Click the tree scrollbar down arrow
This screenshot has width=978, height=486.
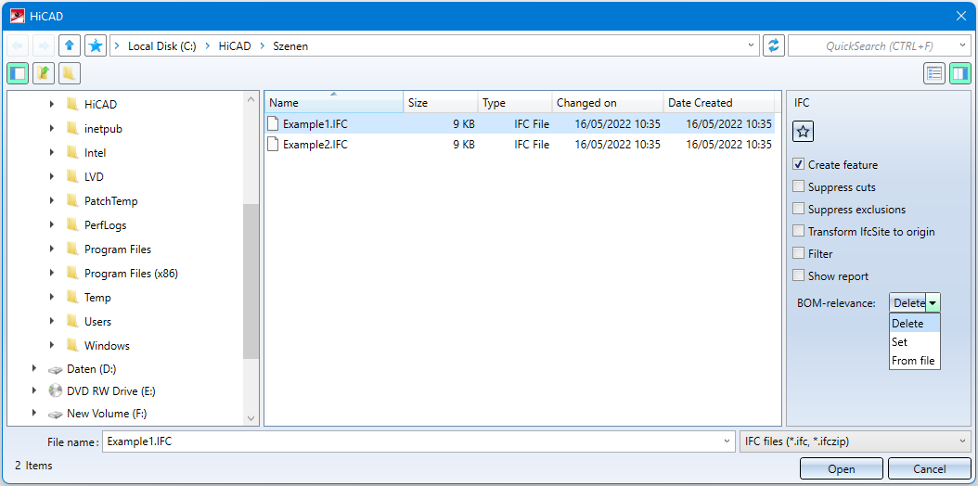(x=251, y=418)
